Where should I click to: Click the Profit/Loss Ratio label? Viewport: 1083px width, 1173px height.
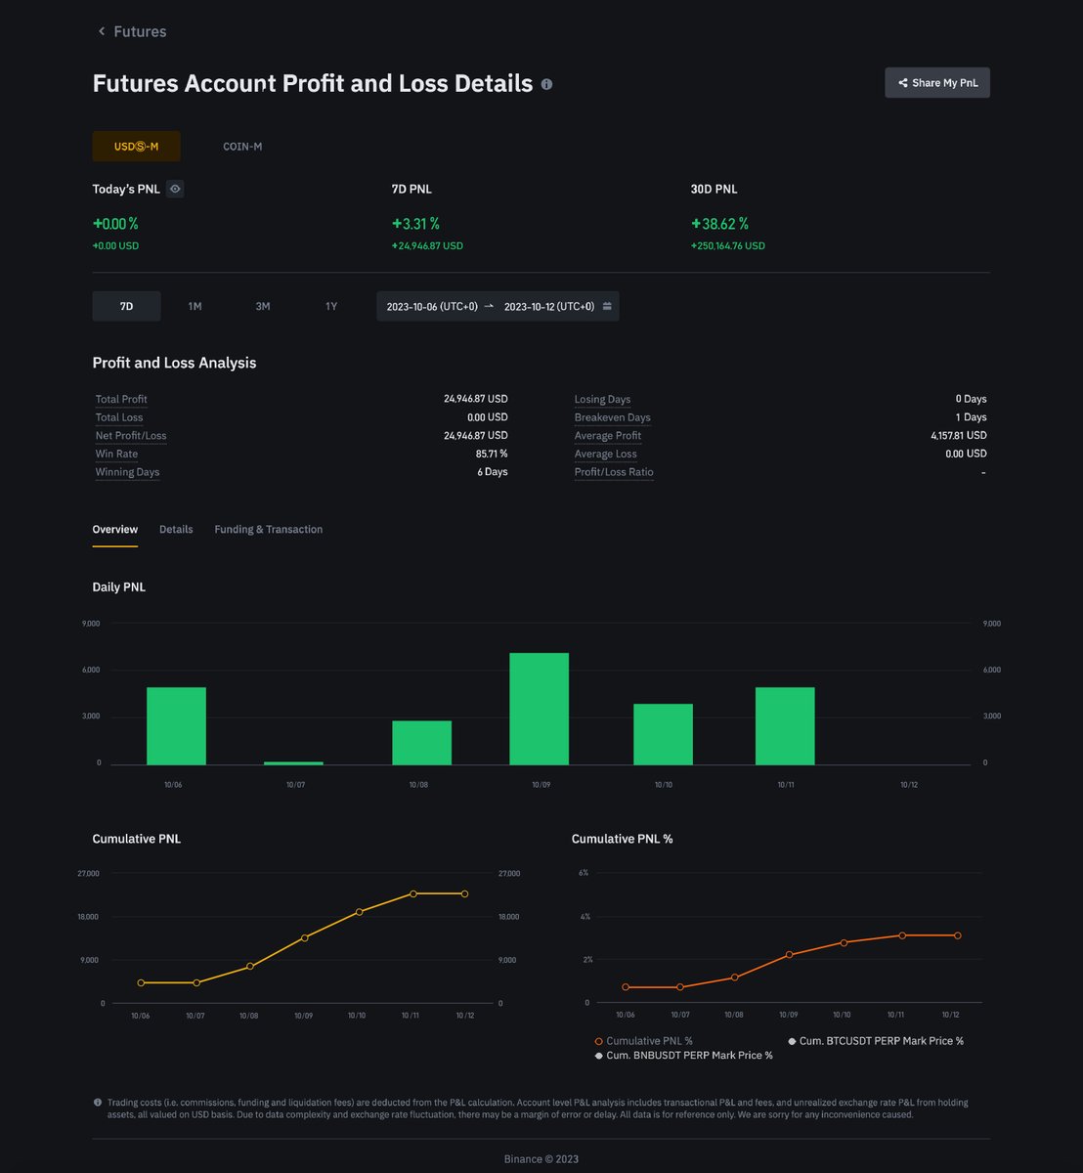614,472
